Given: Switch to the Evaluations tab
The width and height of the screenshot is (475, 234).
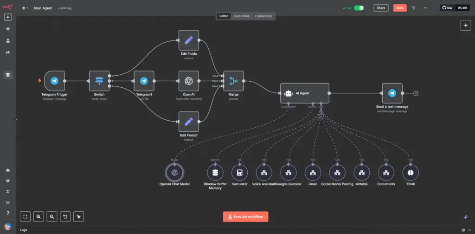Looking at the screenshot, I should coord(263,16).
